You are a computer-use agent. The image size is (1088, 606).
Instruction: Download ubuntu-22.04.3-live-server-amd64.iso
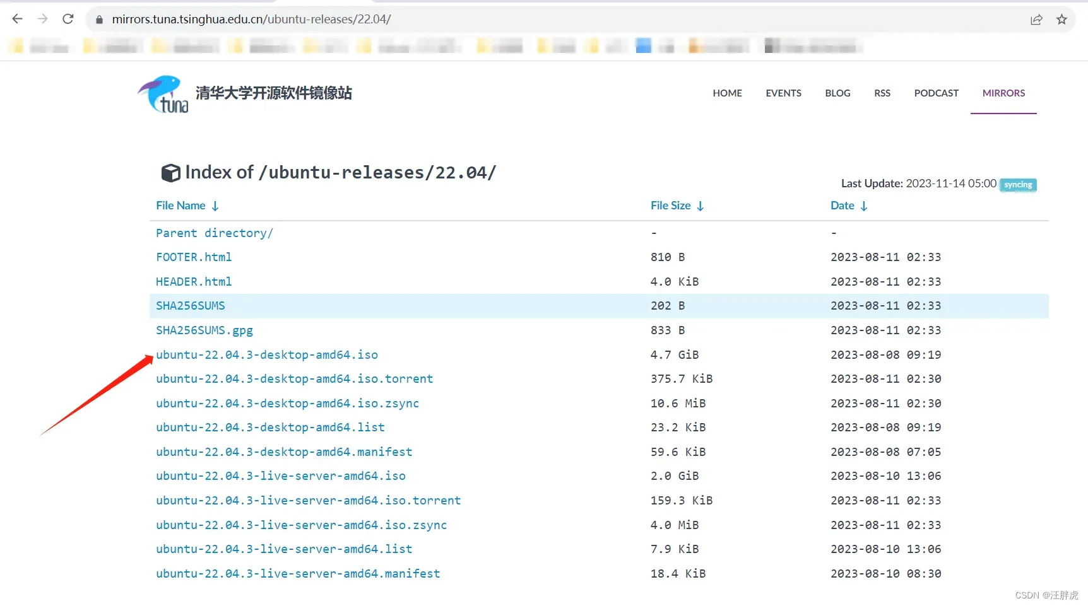(281, 476)
